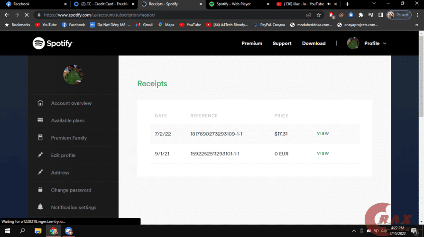
Task: Select the Change password lock icon
Action: (40, 190)
